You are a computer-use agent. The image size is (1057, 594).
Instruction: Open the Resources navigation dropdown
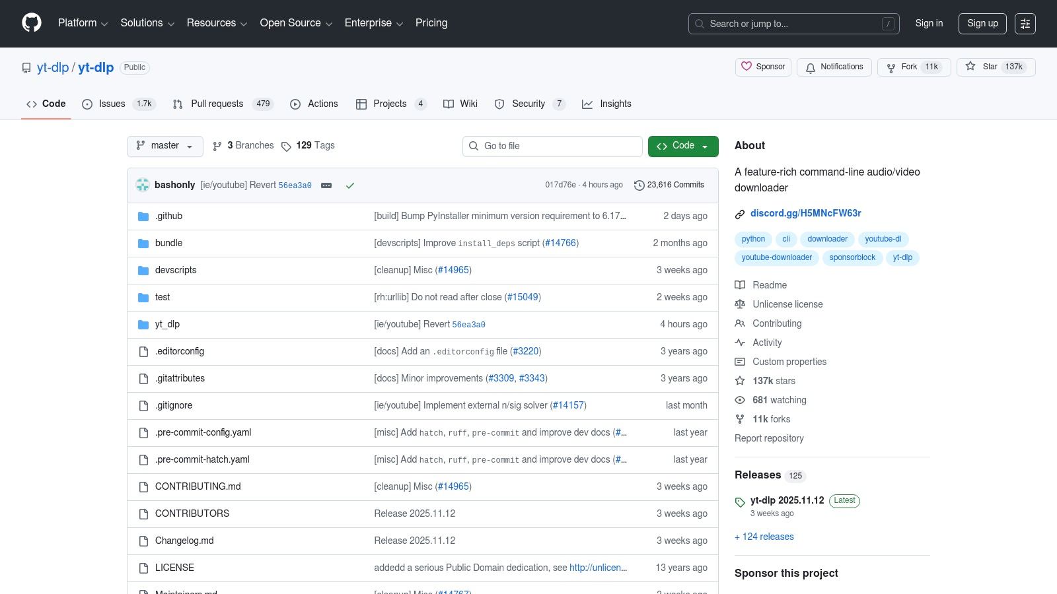point(217,23)
